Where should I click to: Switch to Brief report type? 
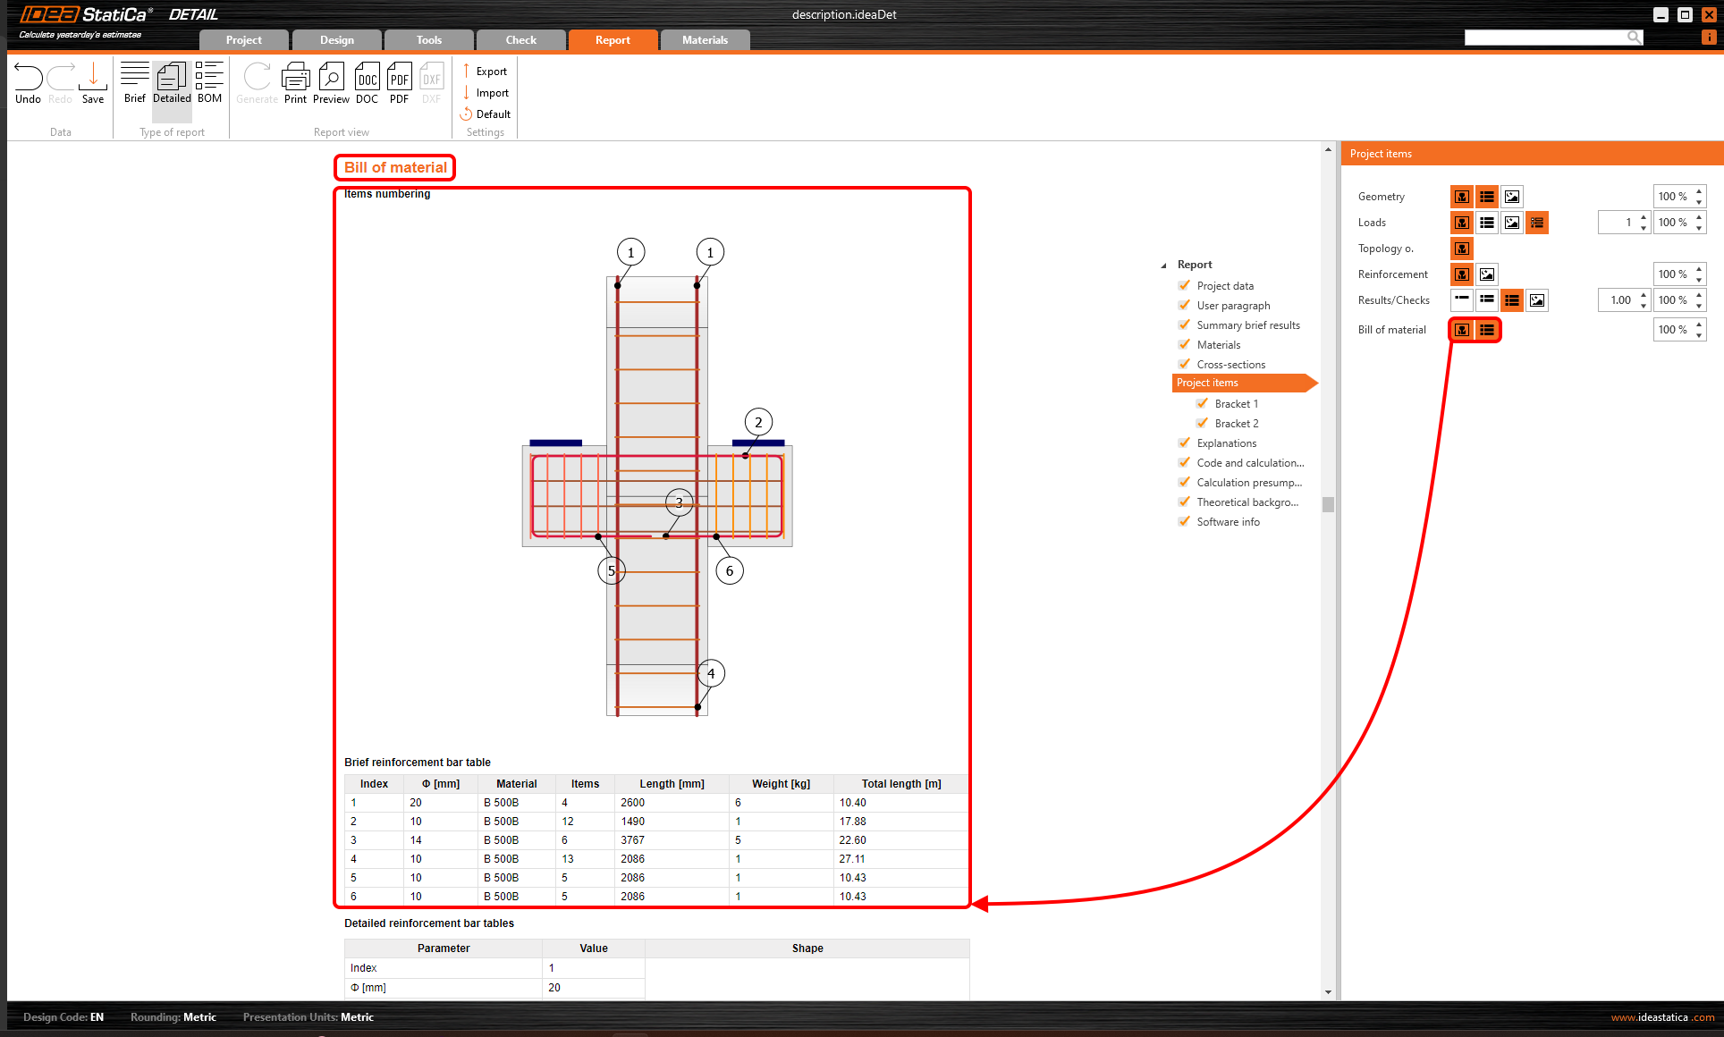(x=135, y=83)
